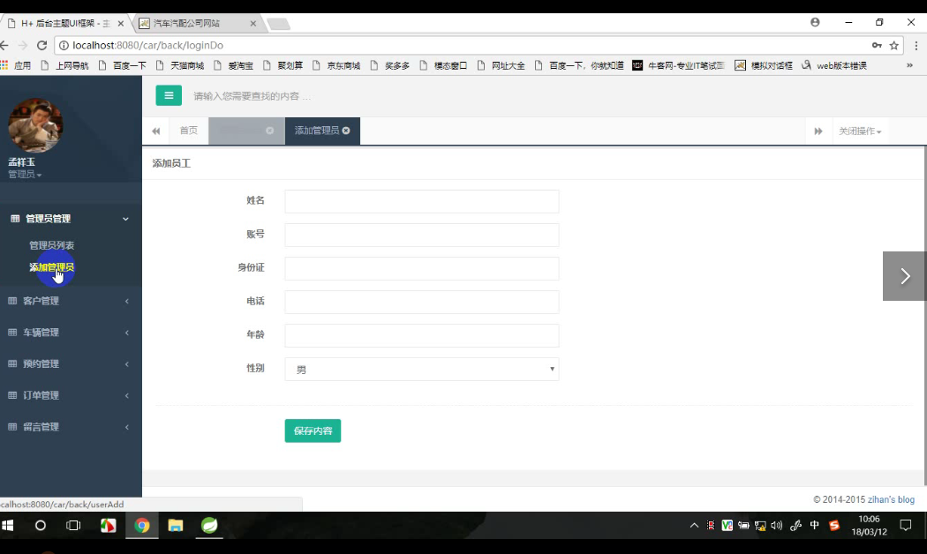Viewport: 927px width, 554px height.
Task: Click the right chevron overlay arrow
Action: click(905, 276)
